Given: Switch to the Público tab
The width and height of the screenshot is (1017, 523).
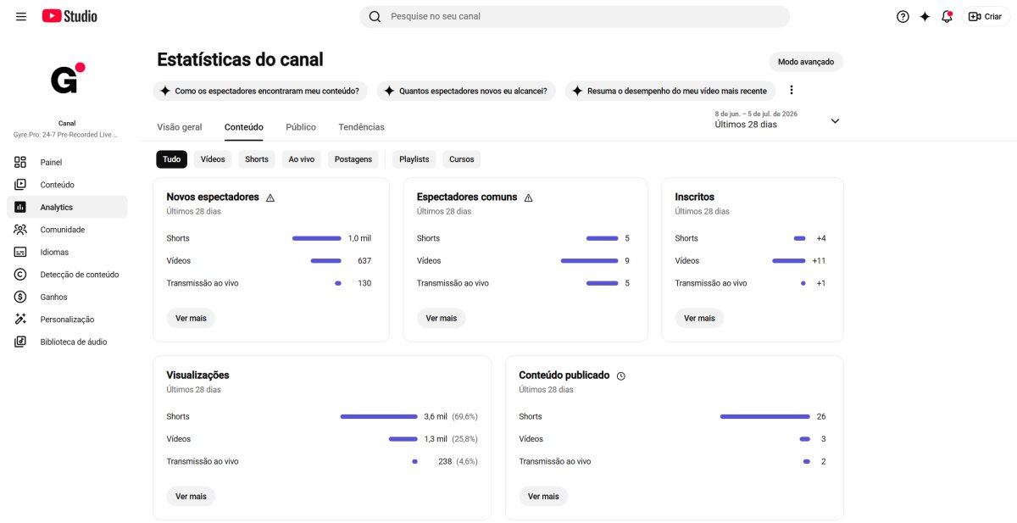Looking at the screenshot, I should click(301, 127).
